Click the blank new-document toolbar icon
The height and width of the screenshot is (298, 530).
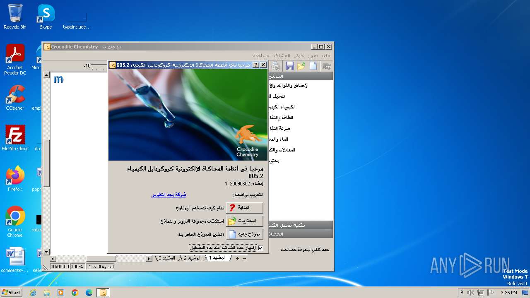pos(313,66)
